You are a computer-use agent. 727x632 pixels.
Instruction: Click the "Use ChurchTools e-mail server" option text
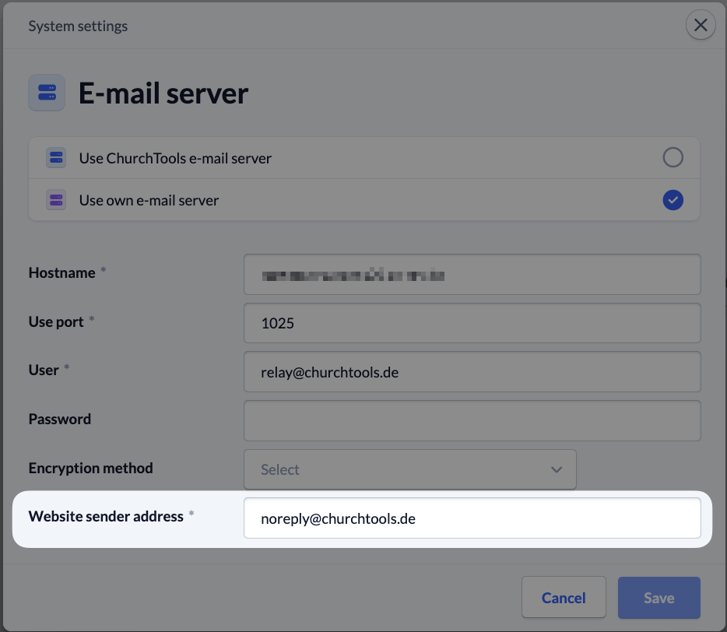[175, 158]
